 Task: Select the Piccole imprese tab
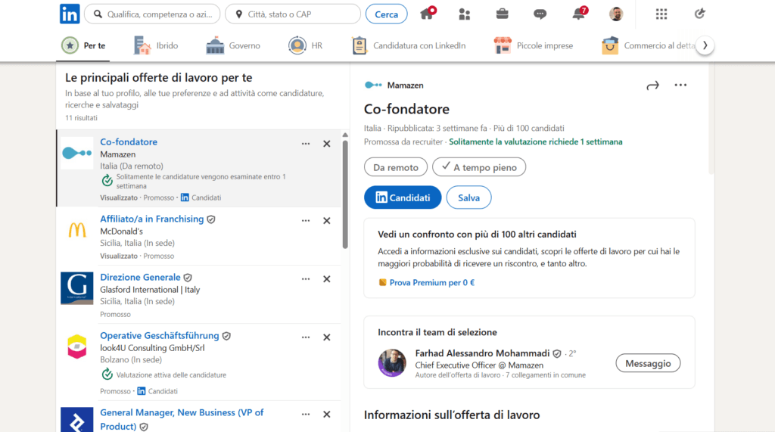coord(534,45)
